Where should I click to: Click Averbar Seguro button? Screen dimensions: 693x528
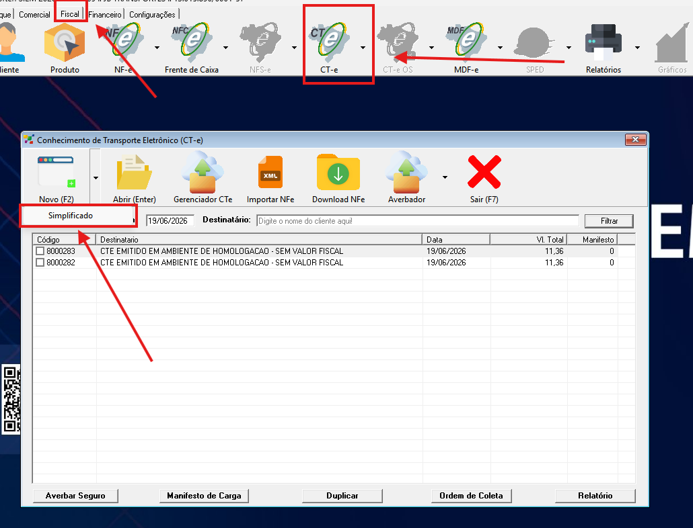coord(75,496)
